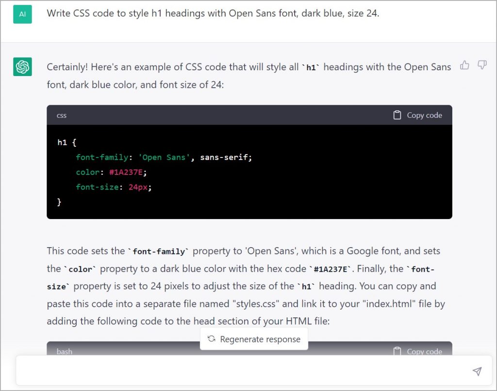
Task: Click the bash language label
Action: [65, 351]
